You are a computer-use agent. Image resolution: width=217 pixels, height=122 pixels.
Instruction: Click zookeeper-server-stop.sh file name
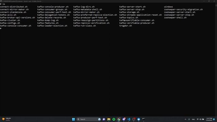pos(179,15)
